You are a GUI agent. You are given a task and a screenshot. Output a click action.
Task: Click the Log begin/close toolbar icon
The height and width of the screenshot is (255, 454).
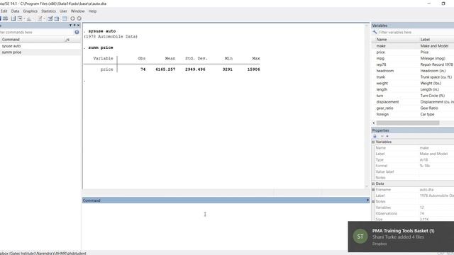[13, 18]
